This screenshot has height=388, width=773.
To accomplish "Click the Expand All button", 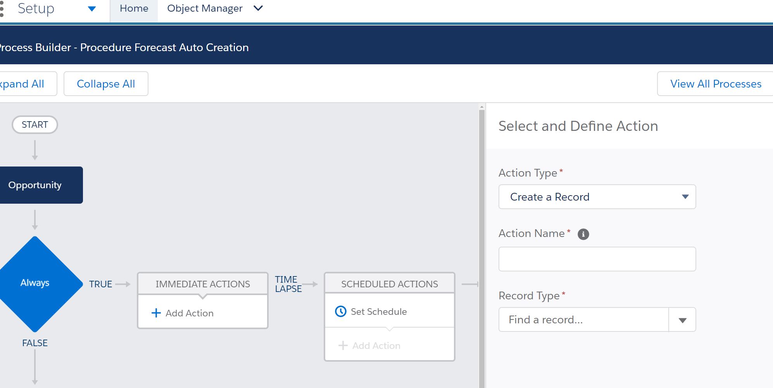I will [23, 84].
